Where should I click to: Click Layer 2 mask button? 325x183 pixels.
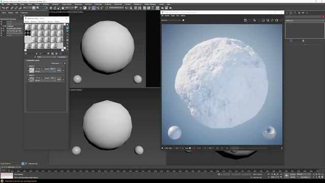pos(59,70)
